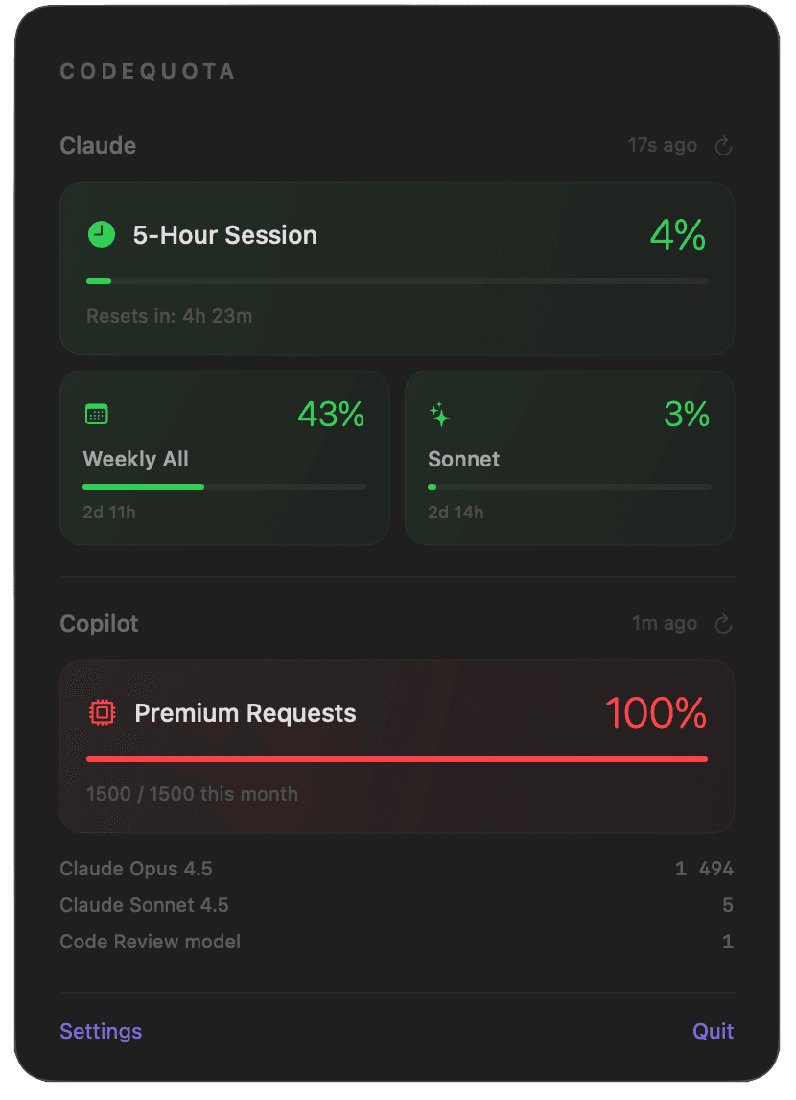
Task: Click the 5-Hour Session progress bar
Action: (x=396, y=281)
